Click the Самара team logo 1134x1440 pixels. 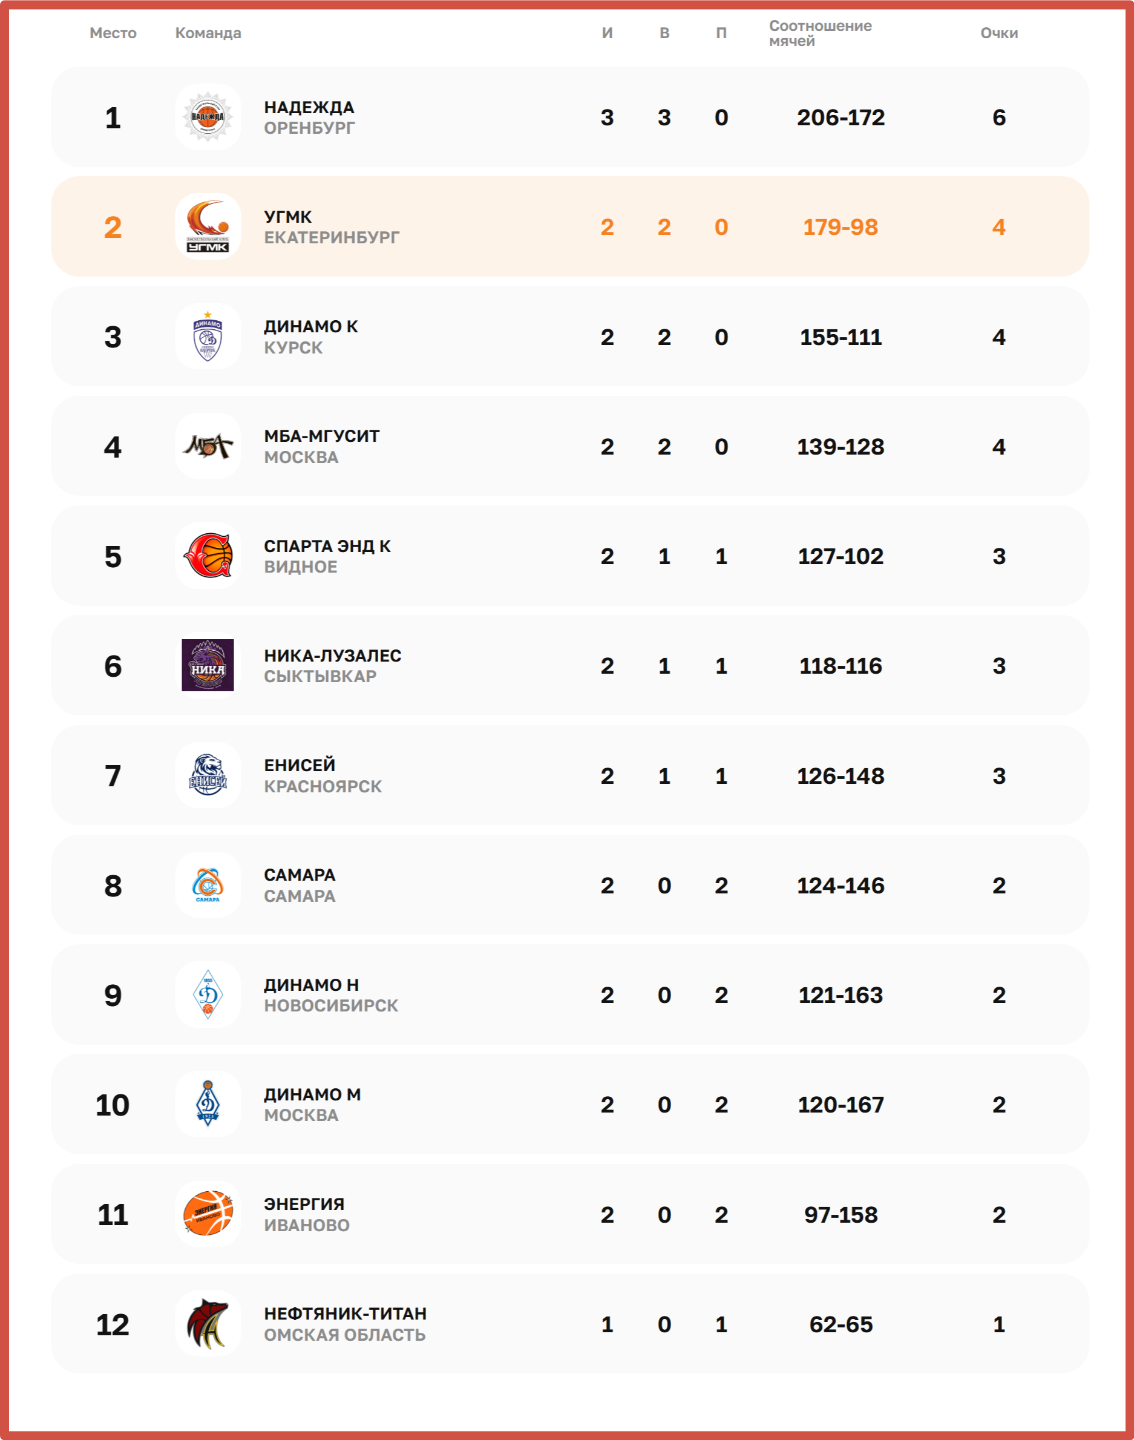208,885
